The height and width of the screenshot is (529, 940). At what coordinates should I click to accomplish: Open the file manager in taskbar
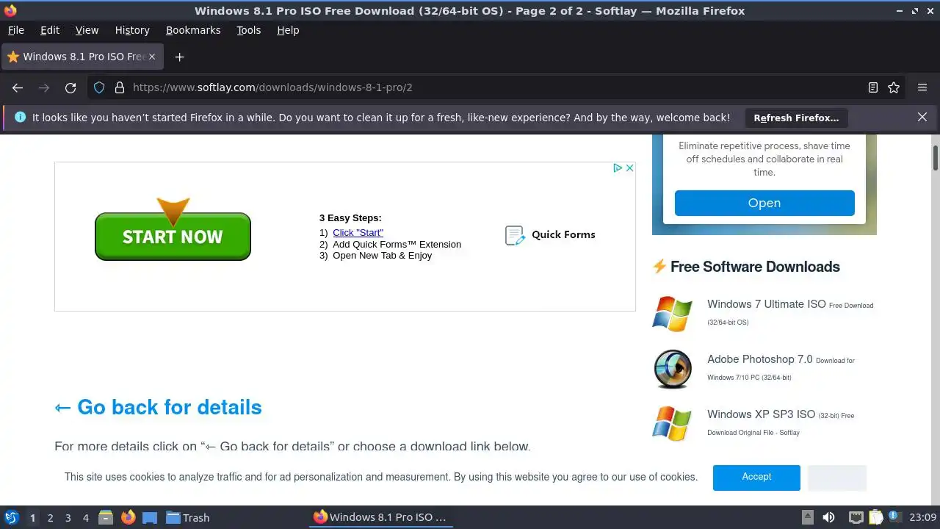point(106,517)
